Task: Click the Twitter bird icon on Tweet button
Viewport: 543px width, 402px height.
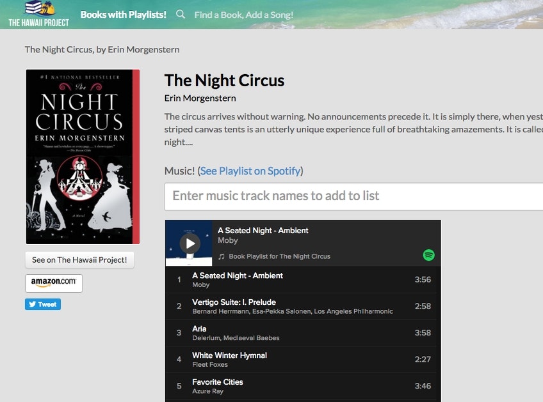Action: pyautogui.click(x=33, y=304)
